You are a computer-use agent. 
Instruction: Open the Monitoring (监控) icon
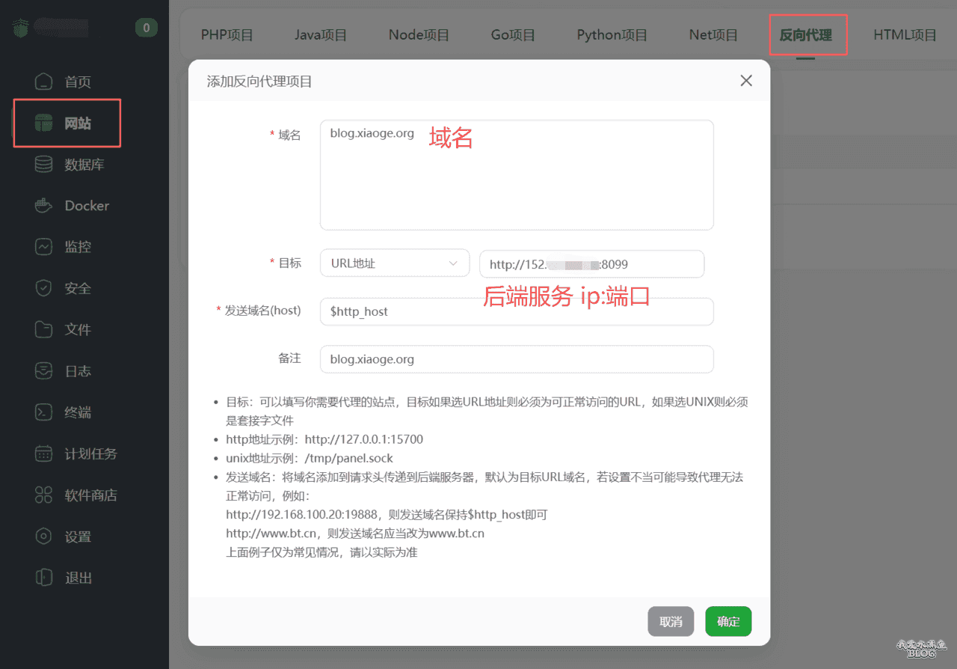(44, 247)
